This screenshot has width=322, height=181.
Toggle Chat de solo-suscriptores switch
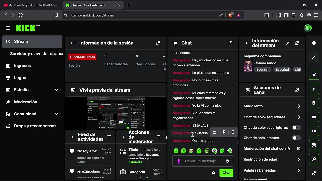tap(296, 128)
